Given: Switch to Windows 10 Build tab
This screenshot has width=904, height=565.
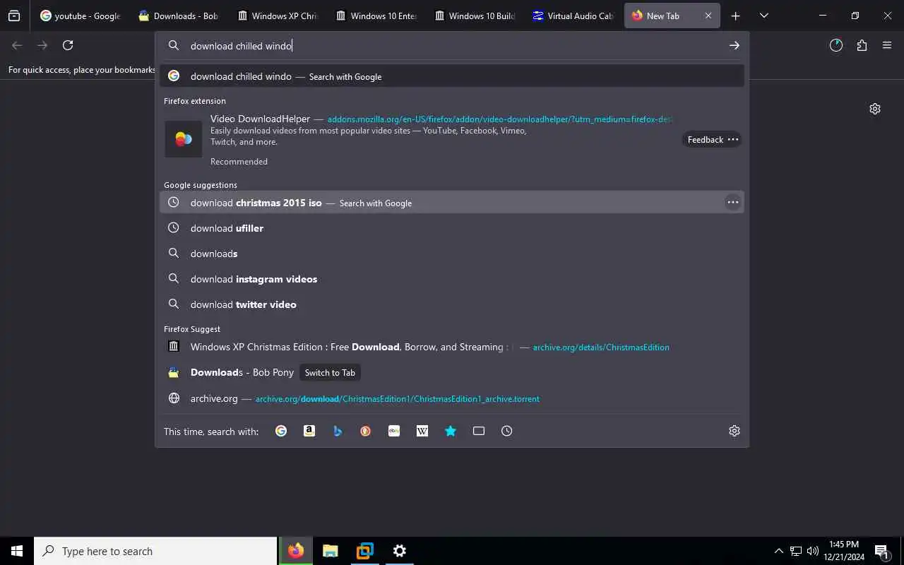Looking at the screenshot, I should click(475, 16).
